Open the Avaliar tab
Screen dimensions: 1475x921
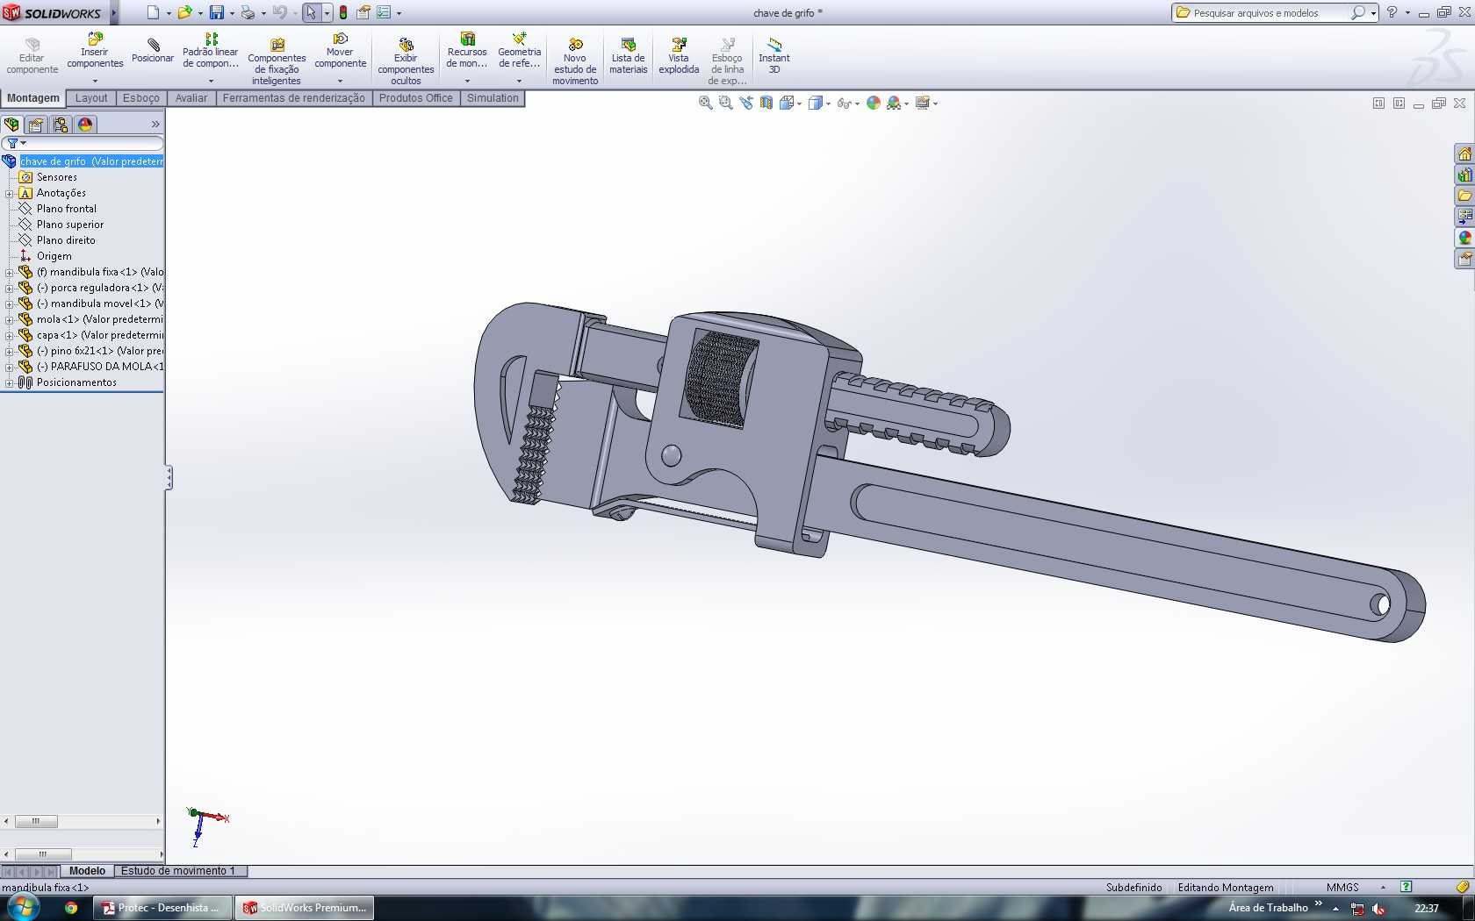(191, 98)
